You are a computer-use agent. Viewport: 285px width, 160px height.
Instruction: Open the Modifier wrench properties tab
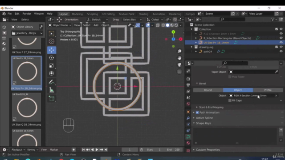(188, 118)
